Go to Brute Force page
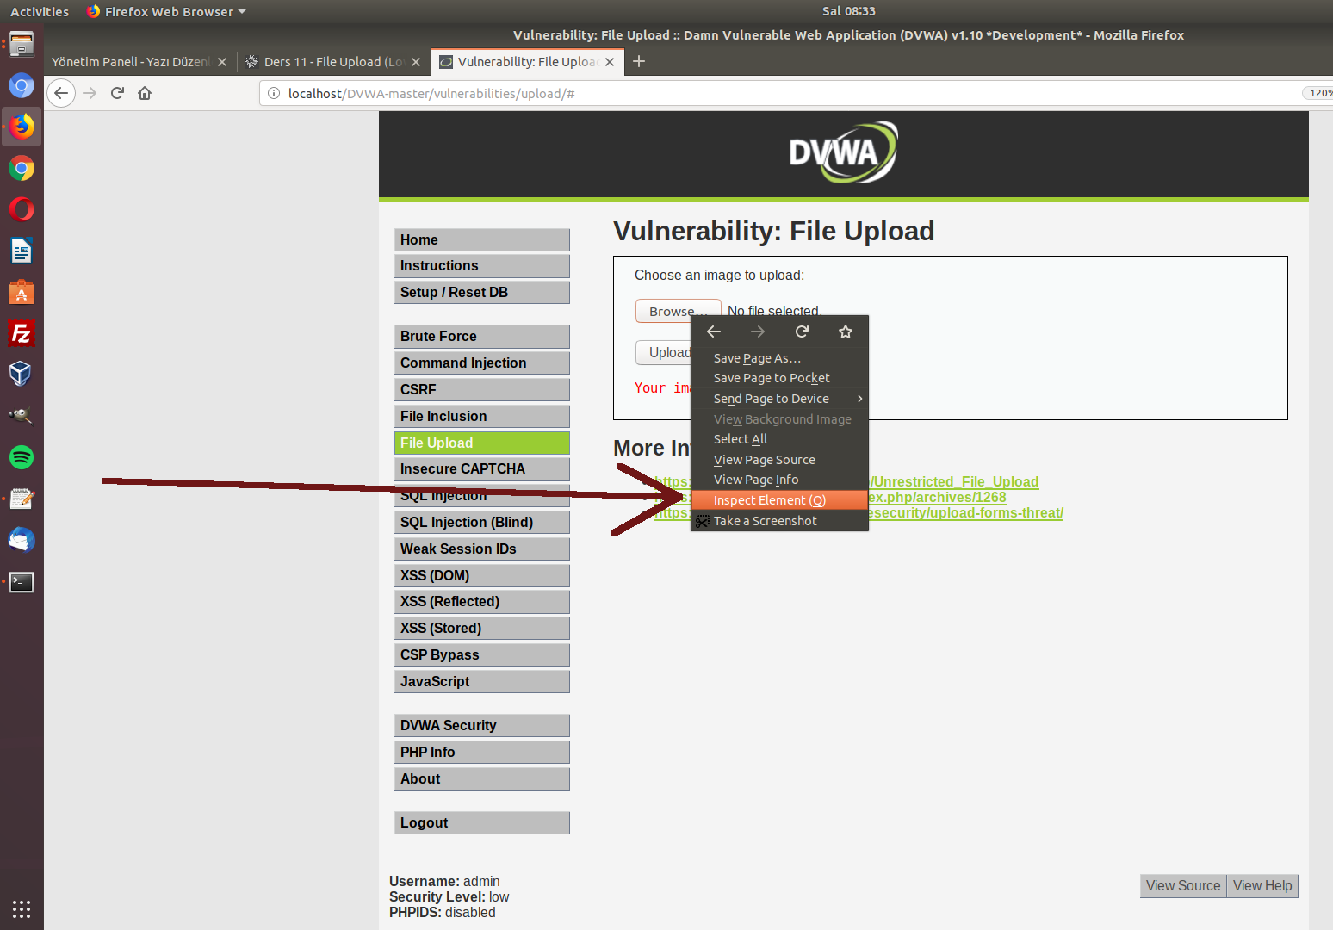The height and width of the screenshot is (930, 1333). 482,337
